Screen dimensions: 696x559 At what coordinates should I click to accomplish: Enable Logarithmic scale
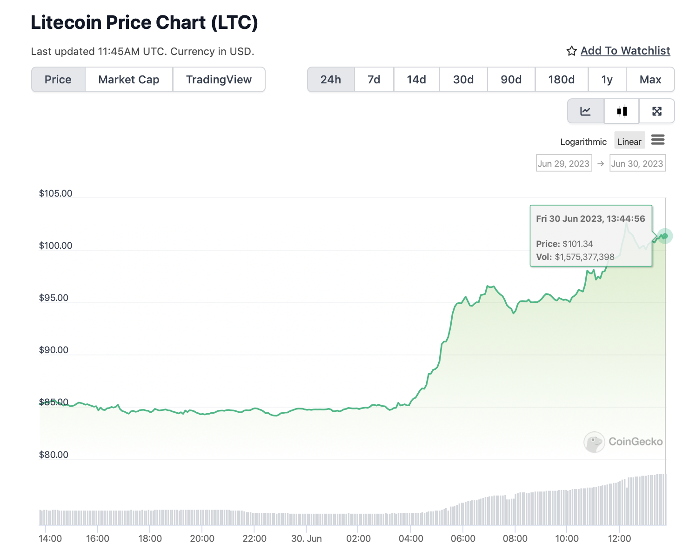583,142
